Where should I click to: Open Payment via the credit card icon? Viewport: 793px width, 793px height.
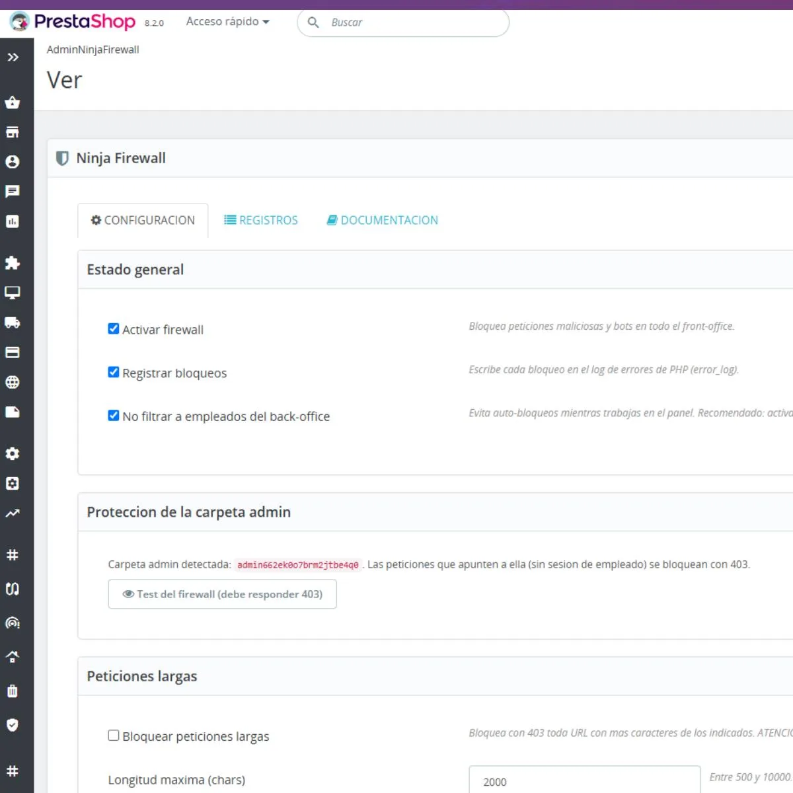coord(13,352)
